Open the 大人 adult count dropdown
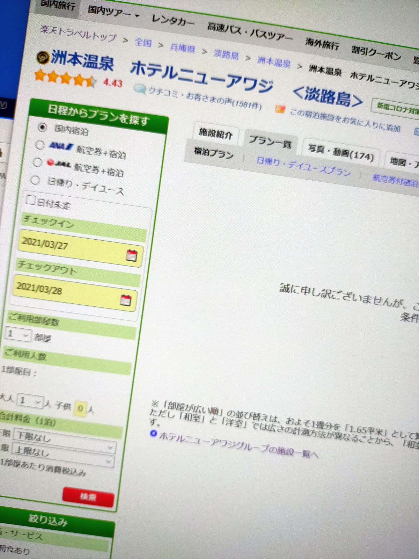The image size is (419, 559). 30,401
